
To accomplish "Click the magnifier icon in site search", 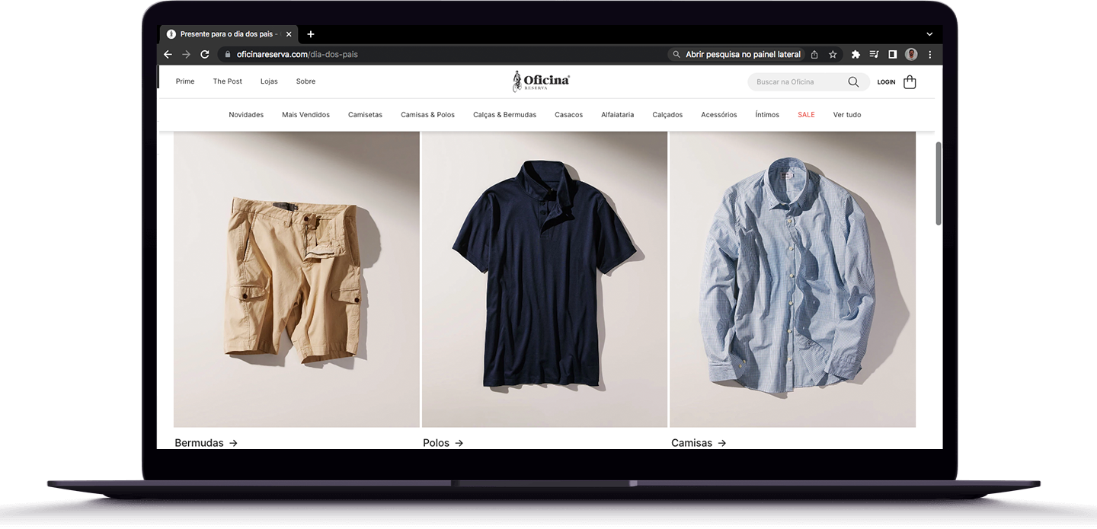I will coord(853,82).
